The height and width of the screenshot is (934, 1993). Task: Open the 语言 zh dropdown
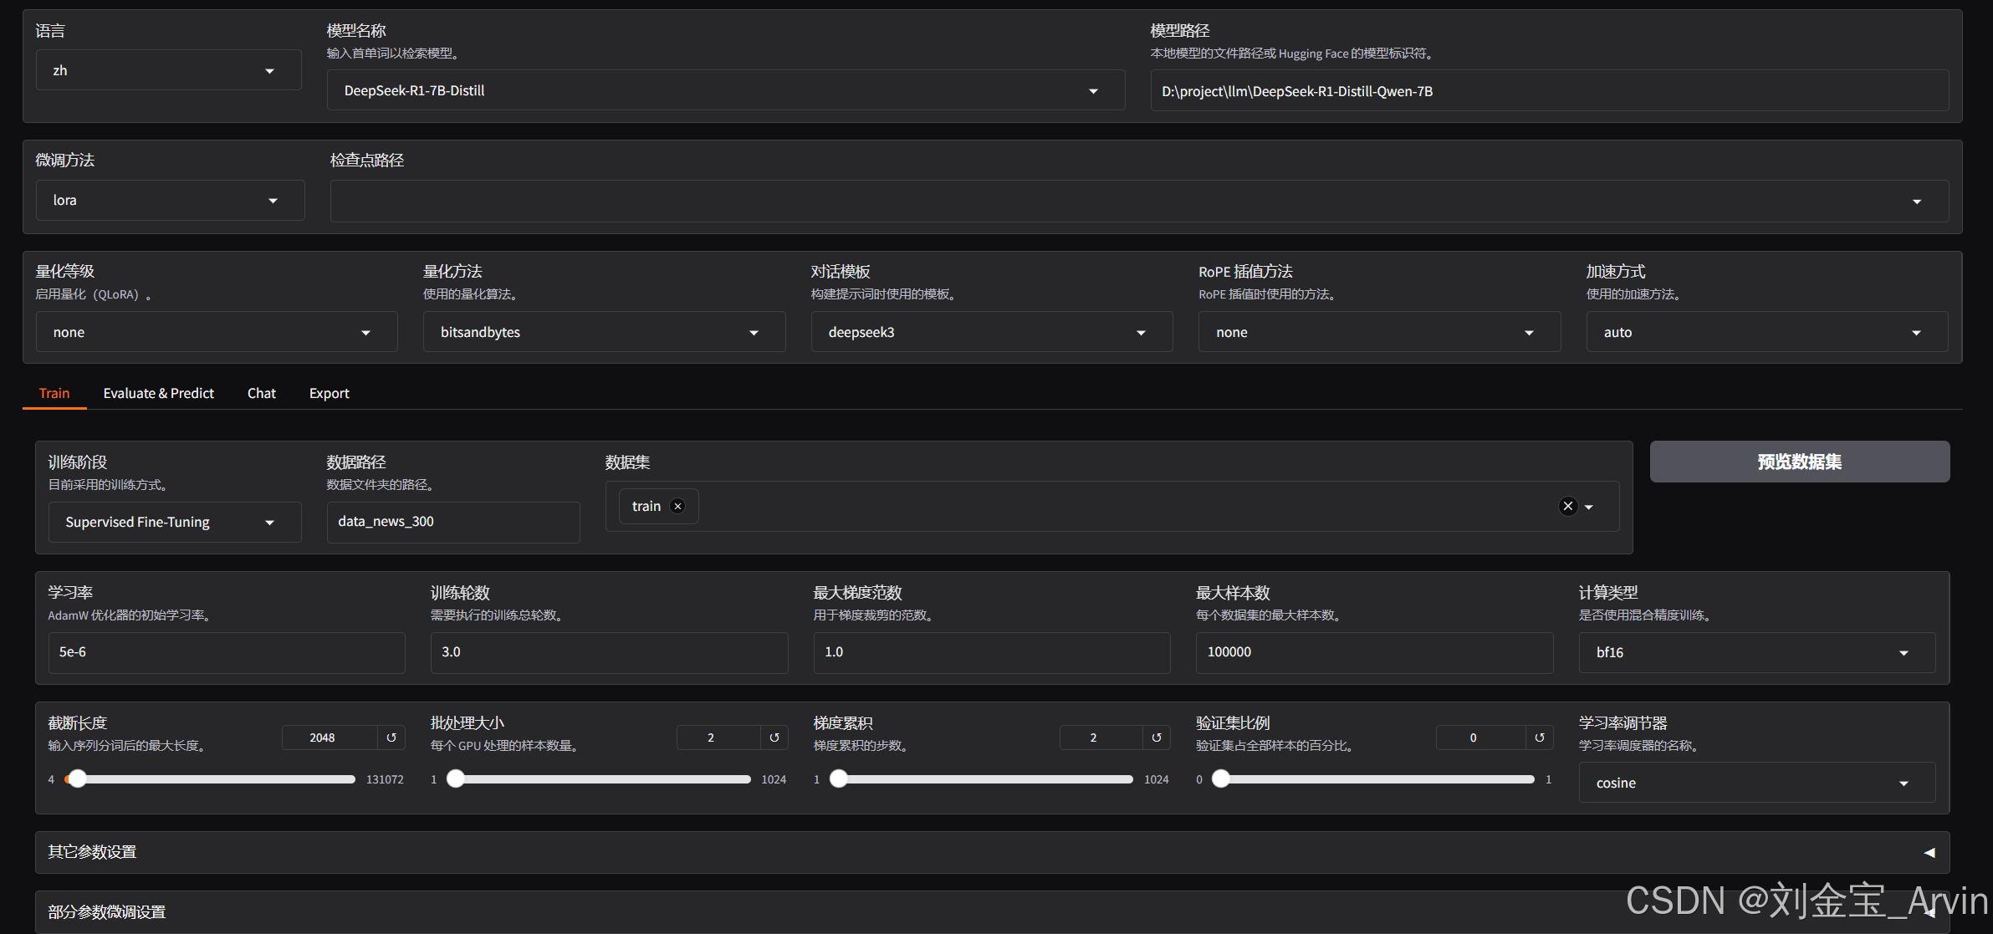(x=168, y=70)
